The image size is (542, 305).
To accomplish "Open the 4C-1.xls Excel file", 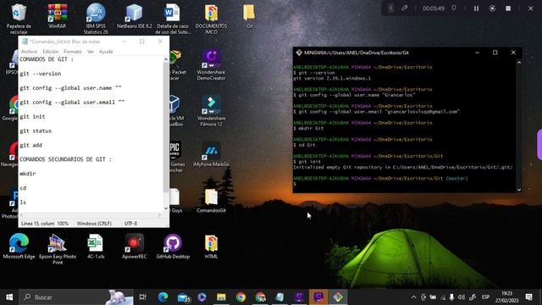I will coord(96,247).
